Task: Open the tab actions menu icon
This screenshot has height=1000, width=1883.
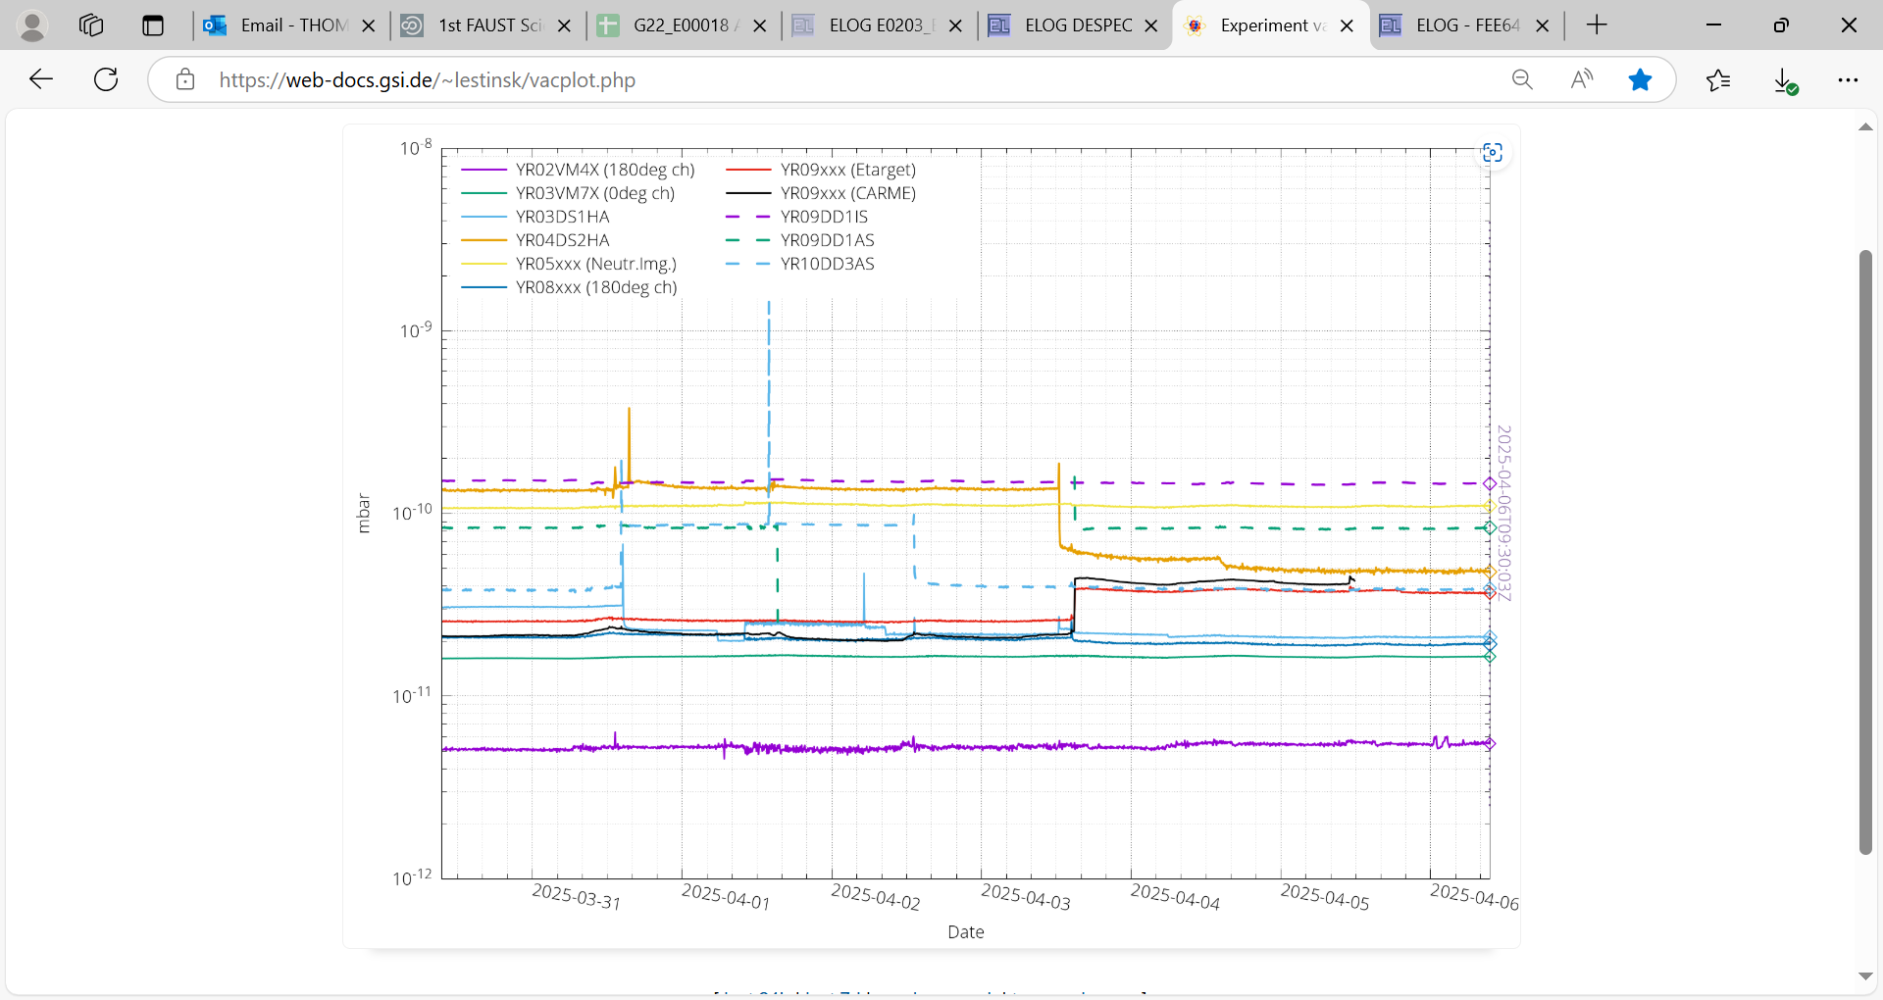Action: 153,25
